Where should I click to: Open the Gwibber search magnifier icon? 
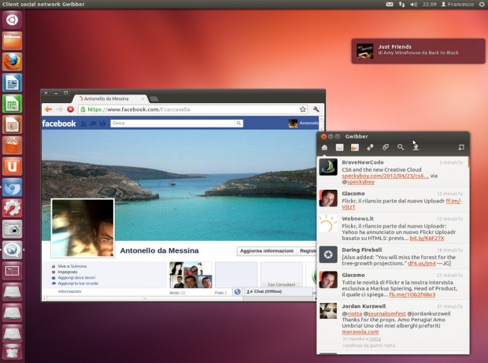[x=401, y=147]
